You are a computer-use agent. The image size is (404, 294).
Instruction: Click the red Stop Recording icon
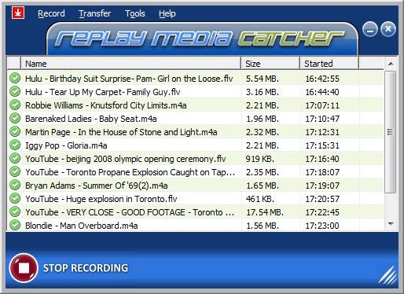pos(24,268)
